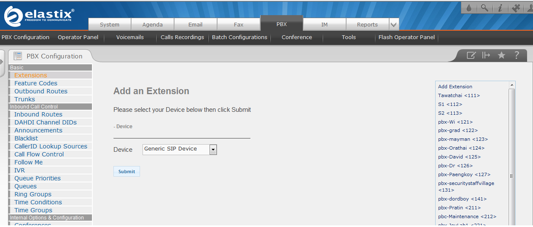Click the sticky note edit icon

click(x=471, y=55)
